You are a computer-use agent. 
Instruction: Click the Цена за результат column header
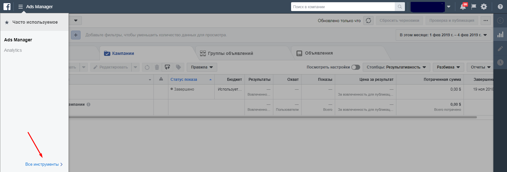[x=366, y=80]
